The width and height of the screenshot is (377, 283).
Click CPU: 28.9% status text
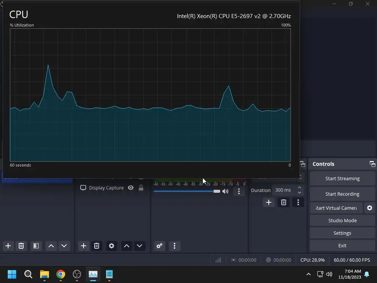[312, 260]
